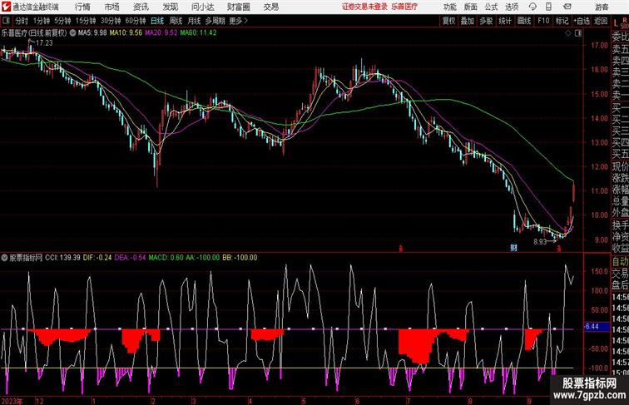This screenshot has height=405, width=629.
Task: Click the MA10: 9.56 indicator value
Action: [x=126, y=33]
